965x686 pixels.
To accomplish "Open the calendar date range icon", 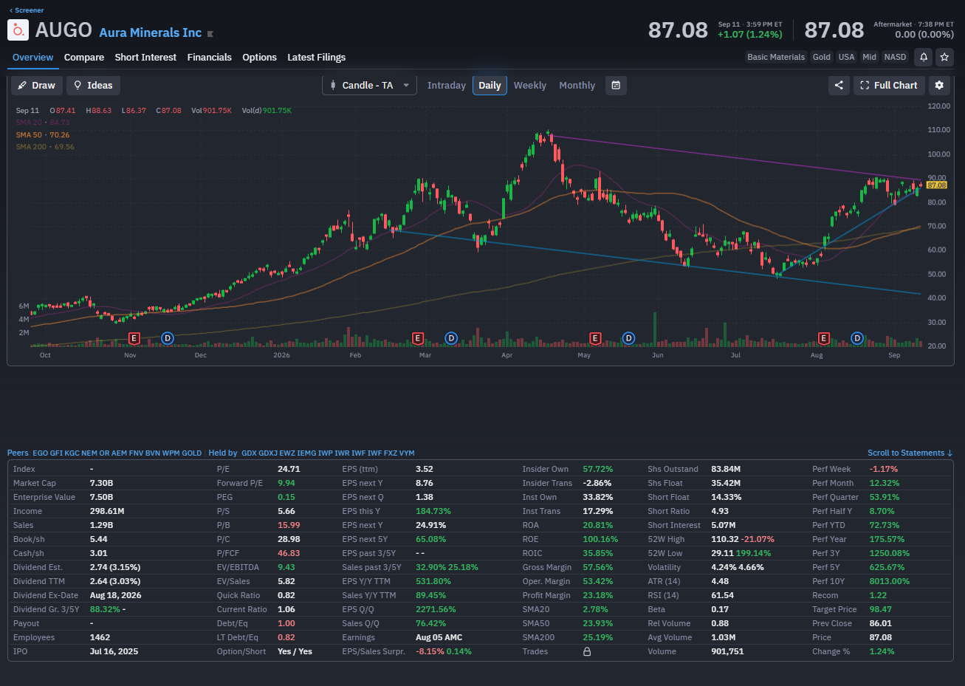I will coord(616,85).
